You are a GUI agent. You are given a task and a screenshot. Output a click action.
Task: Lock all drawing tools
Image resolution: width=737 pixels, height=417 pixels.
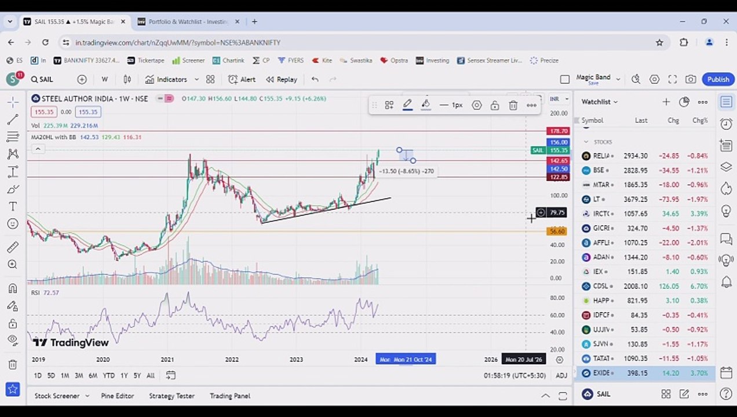coord(12,323)
